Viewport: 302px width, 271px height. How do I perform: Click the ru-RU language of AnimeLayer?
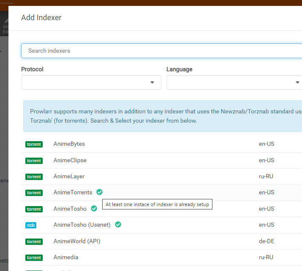click(266, 177)
